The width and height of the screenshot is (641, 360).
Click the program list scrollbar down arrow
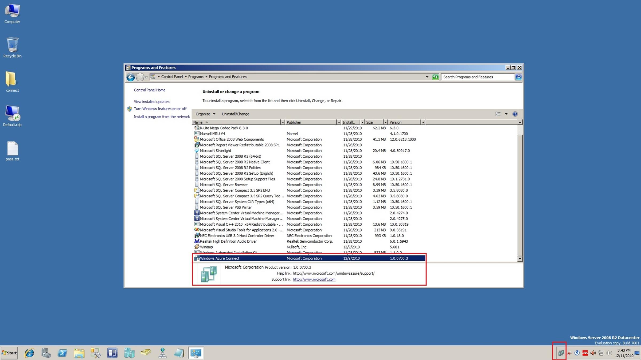click(520, 259)
